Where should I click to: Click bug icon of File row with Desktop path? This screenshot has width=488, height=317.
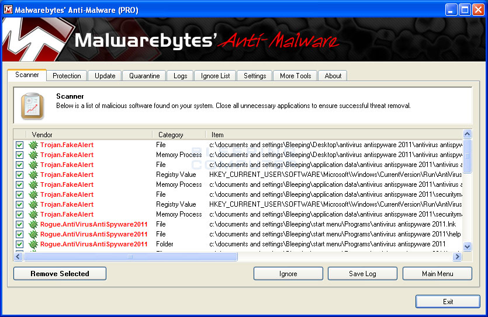33,145
